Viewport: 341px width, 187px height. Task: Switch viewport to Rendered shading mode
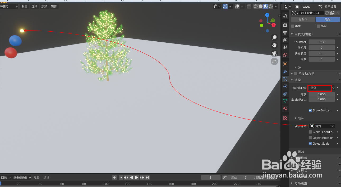(271, 6)
